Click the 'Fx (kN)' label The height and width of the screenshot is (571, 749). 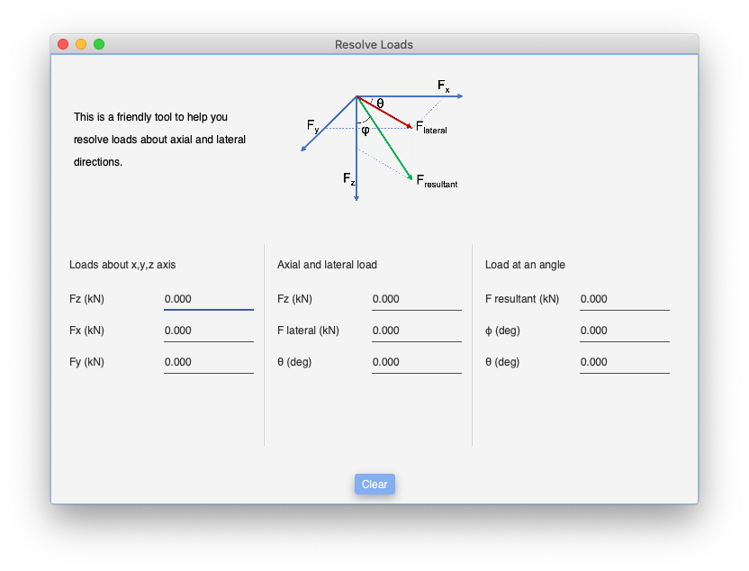[x=86, y=331]
